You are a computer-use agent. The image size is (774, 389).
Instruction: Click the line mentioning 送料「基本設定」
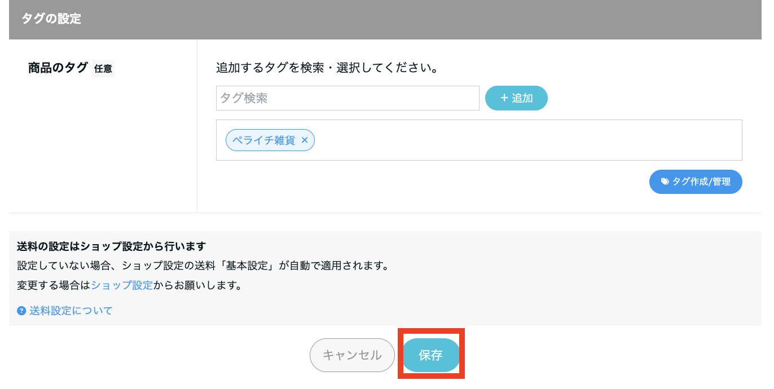pos(203,266)
